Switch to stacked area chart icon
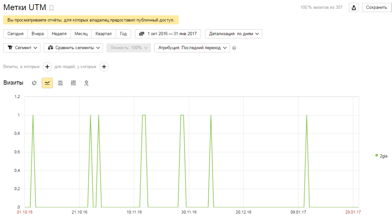Image resolution: width=392 pixels, height=220 pixels. [x=60, y=83]
